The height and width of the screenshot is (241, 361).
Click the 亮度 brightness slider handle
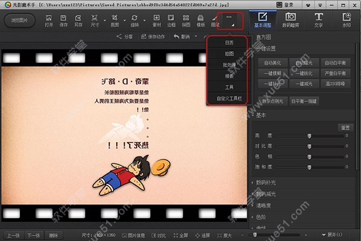point(309,136)
